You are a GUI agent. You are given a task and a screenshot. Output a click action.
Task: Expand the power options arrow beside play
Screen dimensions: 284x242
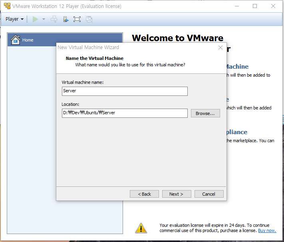[44, 19]
